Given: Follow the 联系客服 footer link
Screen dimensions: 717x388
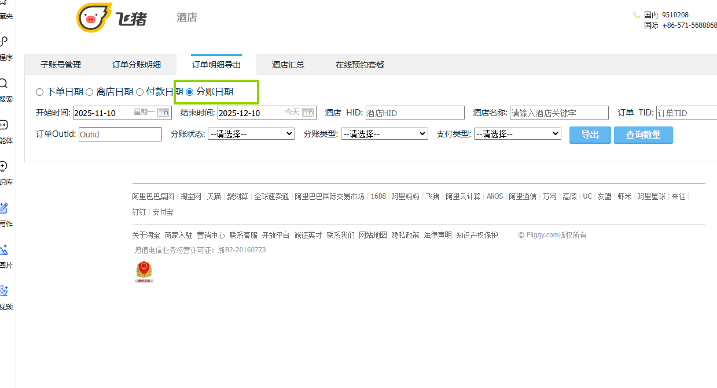Looking at the screenshot, I should pyautogui.click(x=243, y=235).
